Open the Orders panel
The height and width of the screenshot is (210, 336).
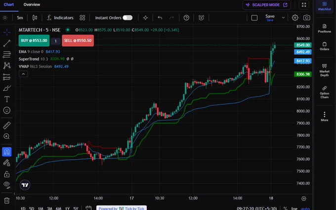(x=325, y=46)
